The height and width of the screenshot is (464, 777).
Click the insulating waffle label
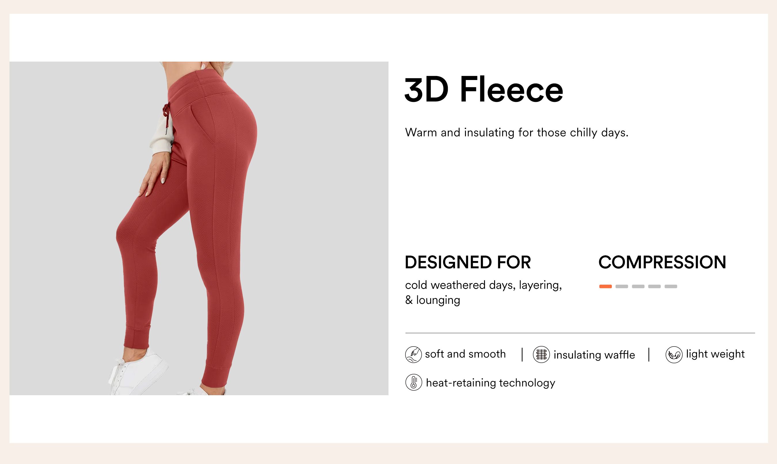pos(594,355)
